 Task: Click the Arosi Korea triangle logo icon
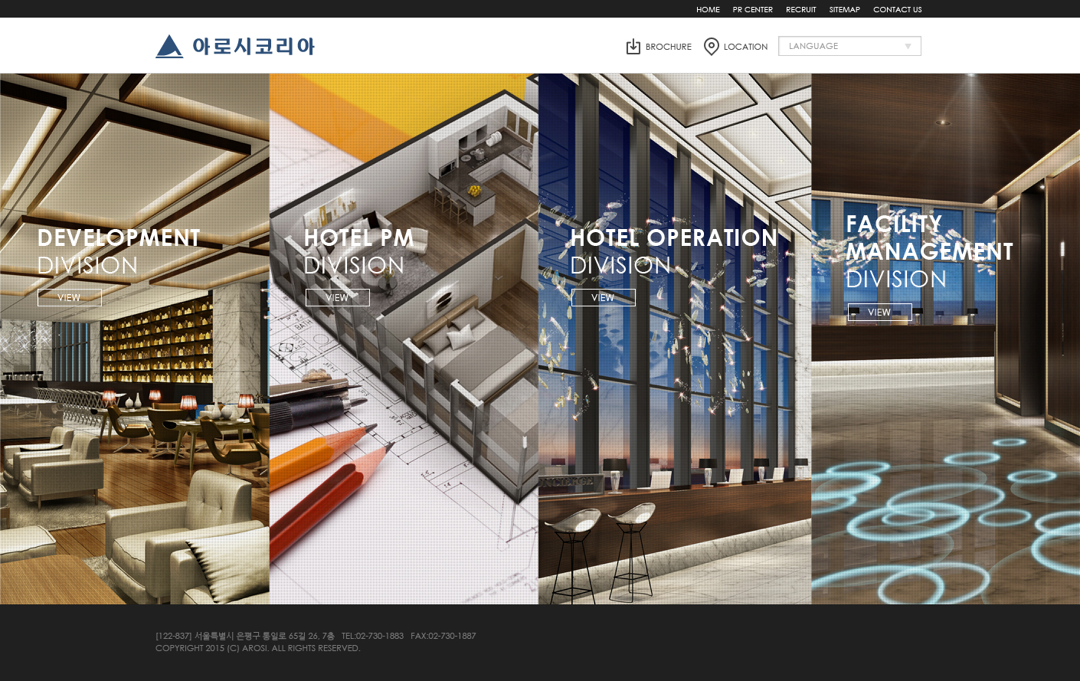169,47
